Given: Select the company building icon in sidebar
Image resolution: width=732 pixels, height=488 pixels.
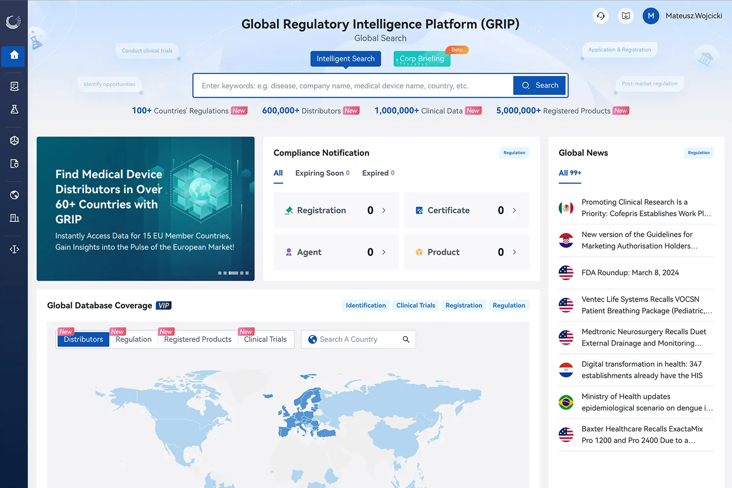Looking at the screenshot, I should point(14,218).
